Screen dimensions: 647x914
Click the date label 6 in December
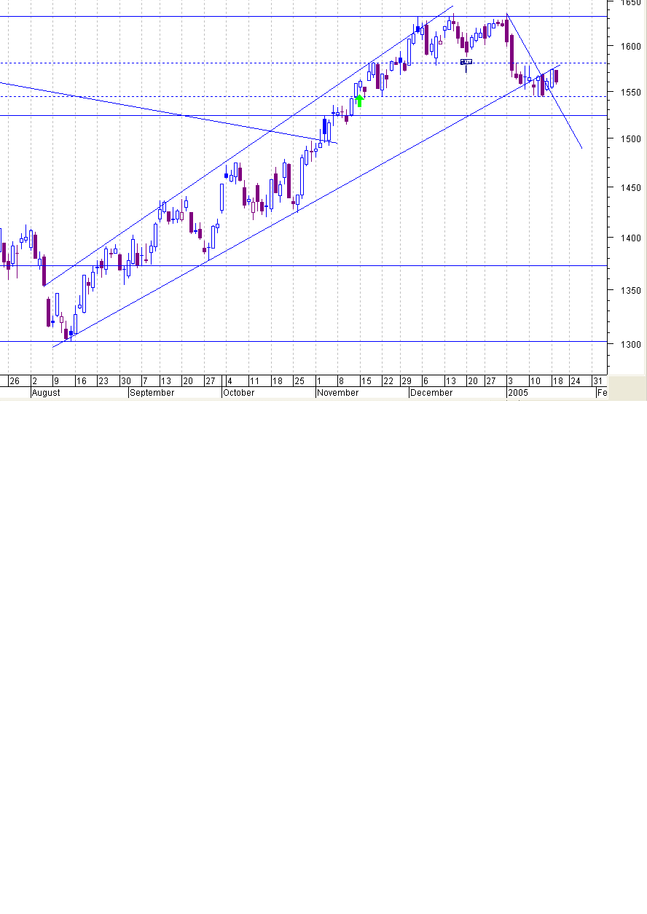tap(426, 381)
